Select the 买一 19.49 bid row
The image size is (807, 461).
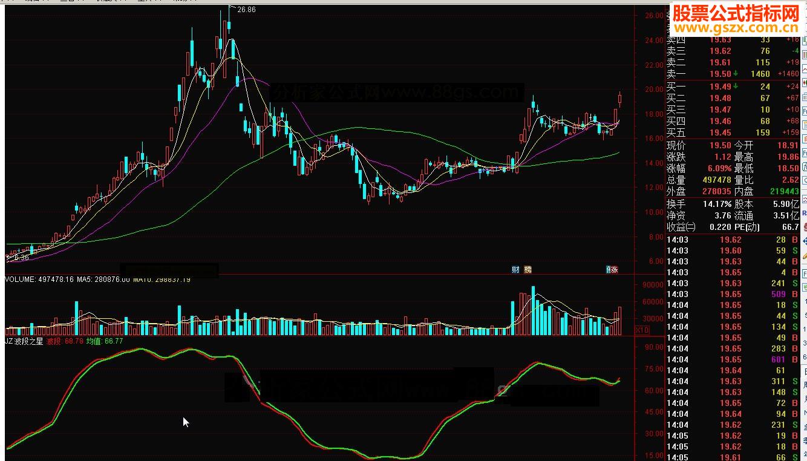(732, 87)
